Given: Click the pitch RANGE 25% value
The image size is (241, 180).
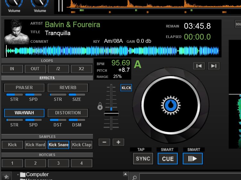Looking at the screenshot, I should click(x=117, y=76).
